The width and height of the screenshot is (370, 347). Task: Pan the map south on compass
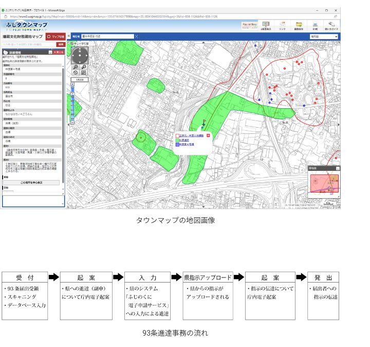(80, 62)
